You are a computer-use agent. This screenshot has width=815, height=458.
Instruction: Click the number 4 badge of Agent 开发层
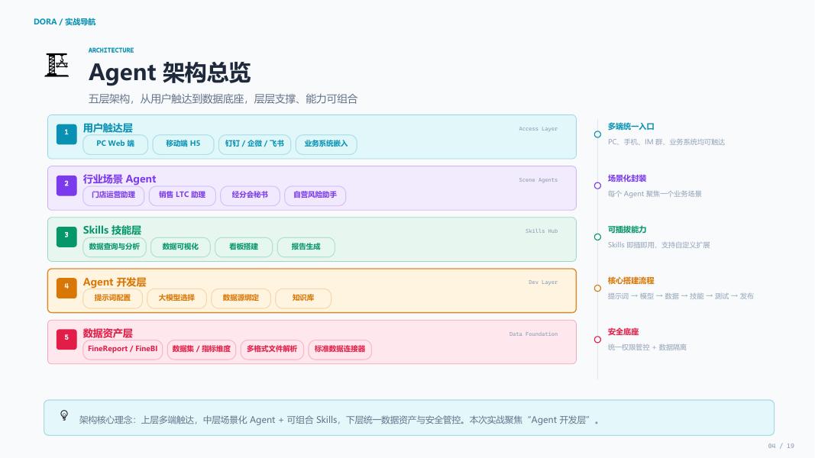pos(66,289)
